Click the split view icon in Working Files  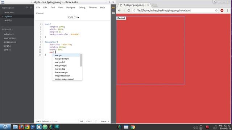pyautogui.click(x=31, y=8)
